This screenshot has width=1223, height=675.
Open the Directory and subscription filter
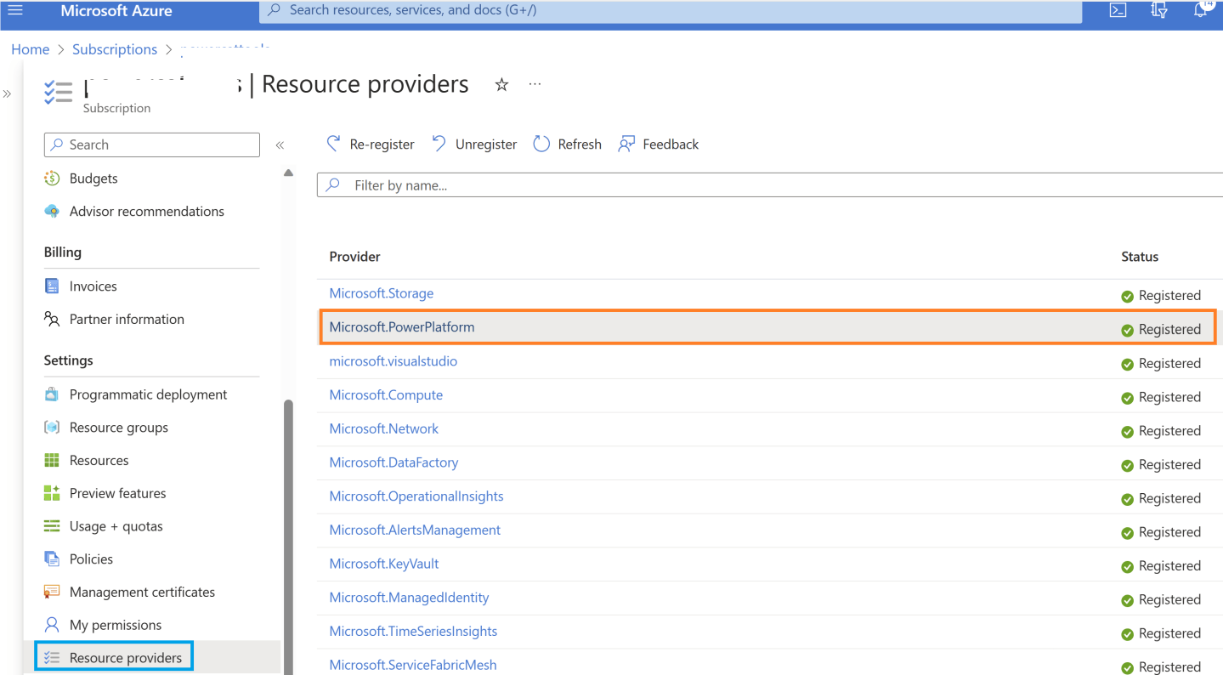[x=1158, y=10]
